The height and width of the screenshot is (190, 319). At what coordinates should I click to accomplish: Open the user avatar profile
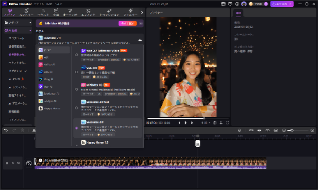244,4
